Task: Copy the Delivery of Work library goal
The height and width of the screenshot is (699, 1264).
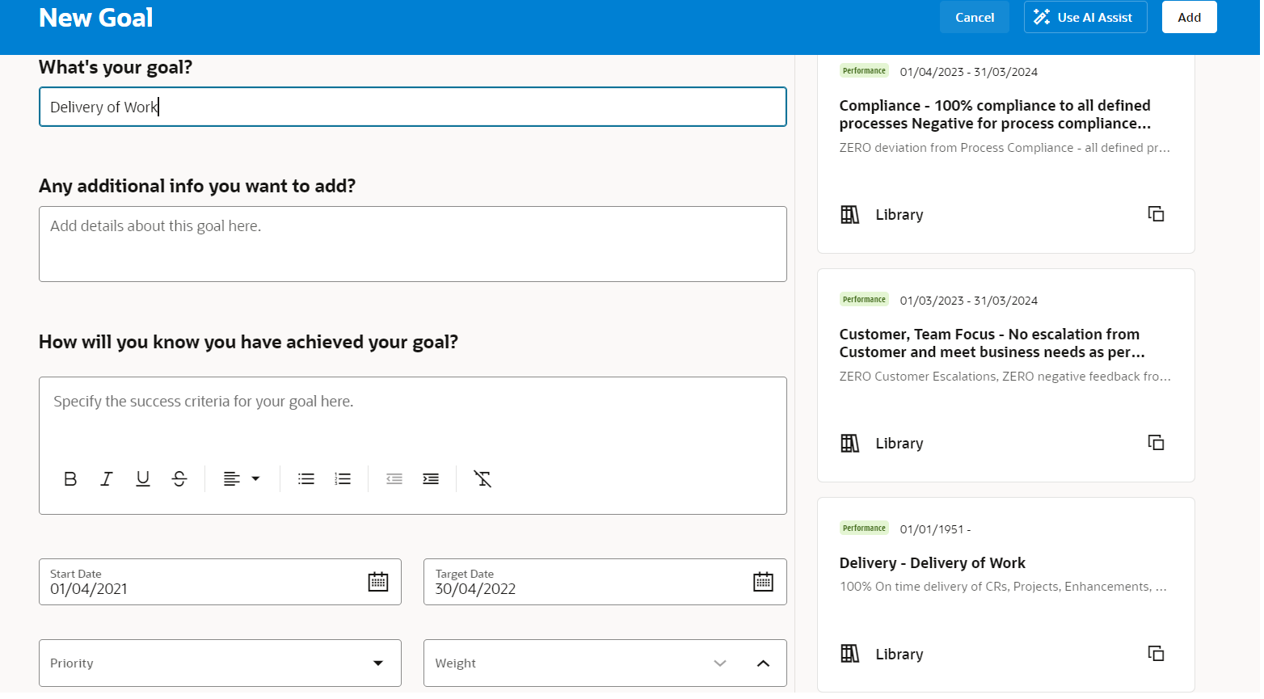Action: tap(1156, 653)
